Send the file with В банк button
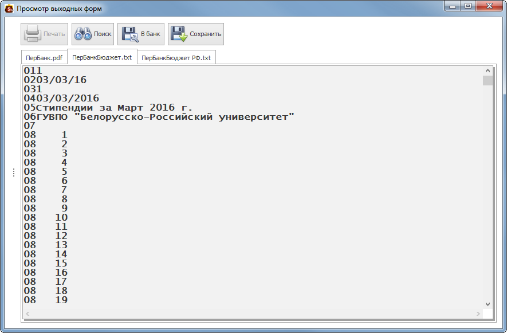 click(141, 34)
